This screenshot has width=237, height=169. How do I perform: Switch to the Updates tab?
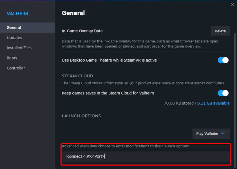click(x=14, y=37)
